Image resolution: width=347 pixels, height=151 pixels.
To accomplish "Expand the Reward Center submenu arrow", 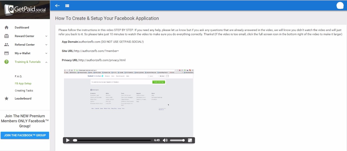I will pos(46,36).
